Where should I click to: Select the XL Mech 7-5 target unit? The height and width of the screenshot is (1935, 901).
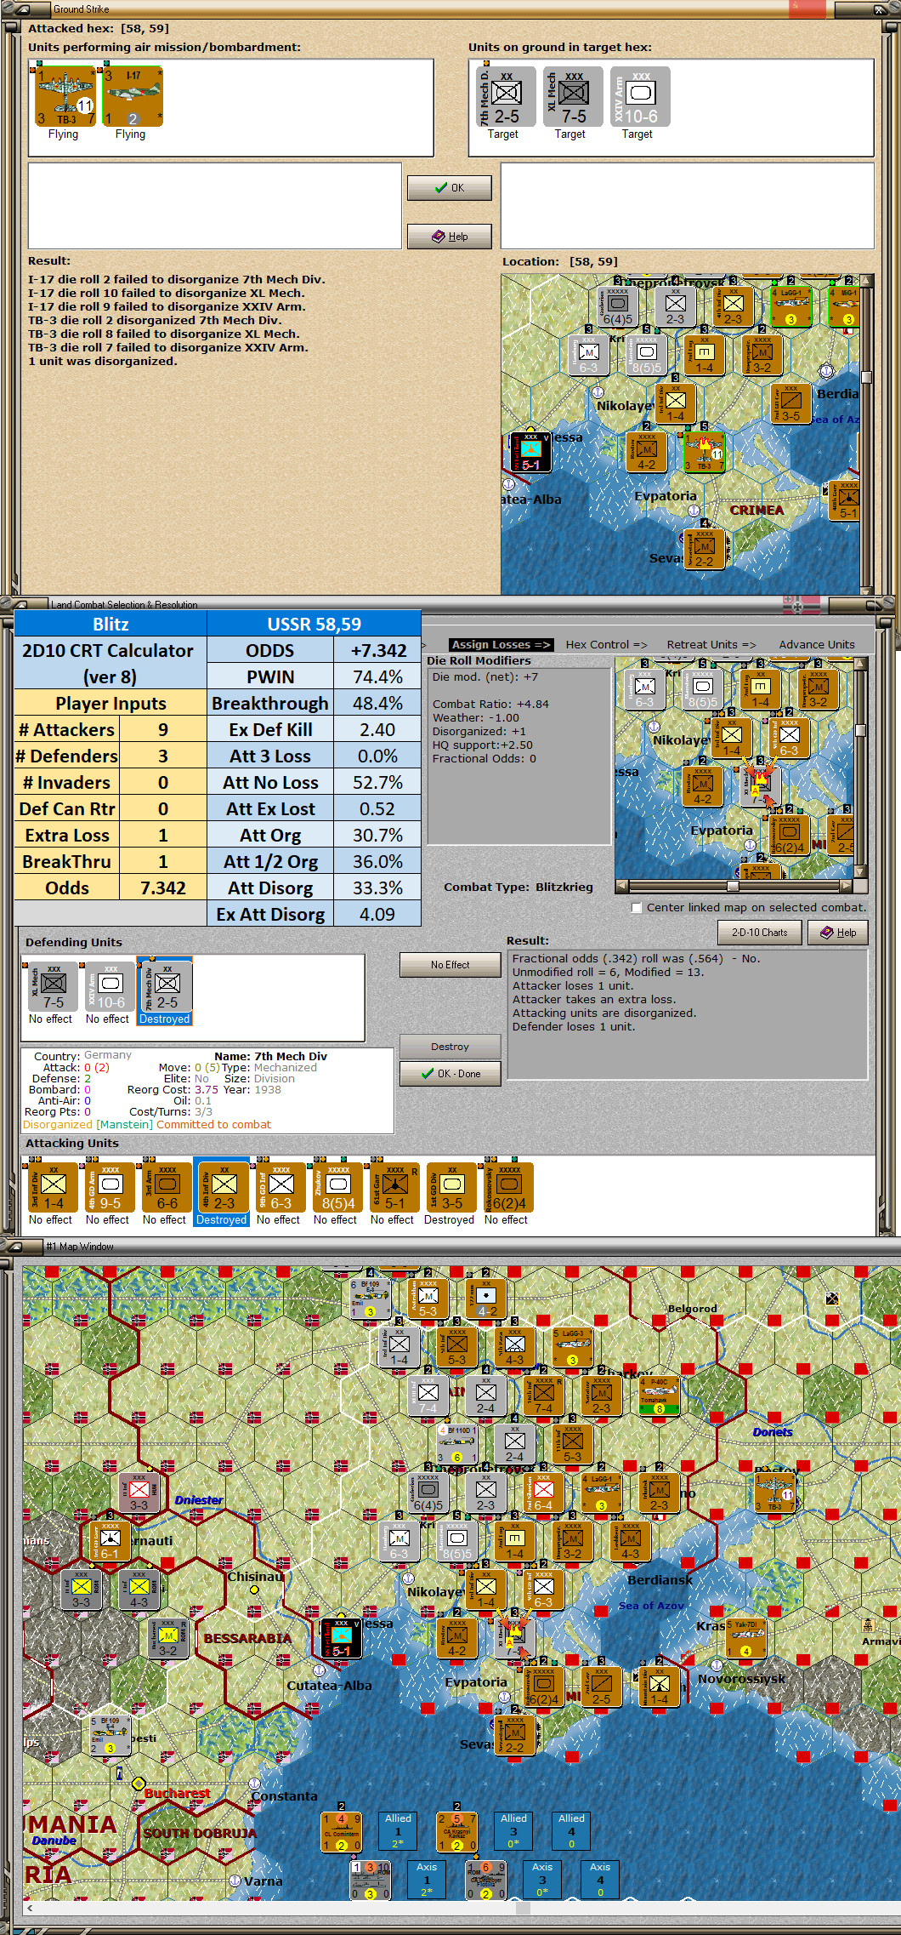573,97
